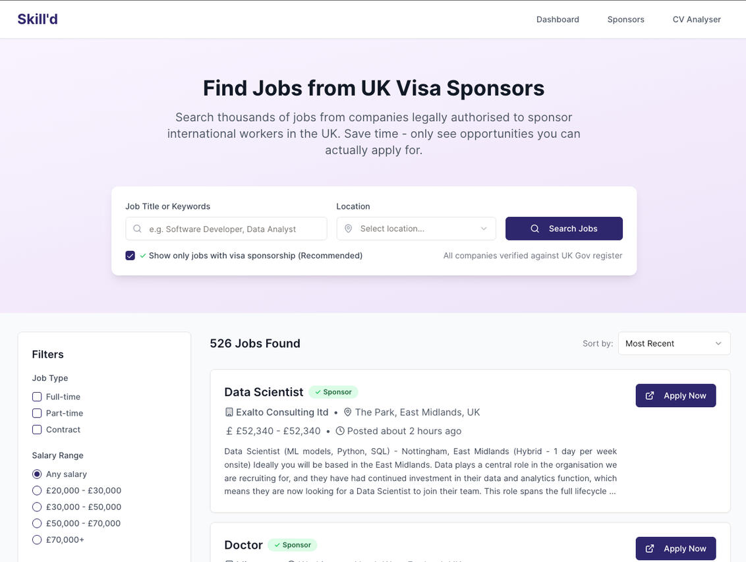Click the building icon next to Exalto Consulting ltd
Image resolution: width=746 pixels, height=562 pixels.
pos(229,411)
